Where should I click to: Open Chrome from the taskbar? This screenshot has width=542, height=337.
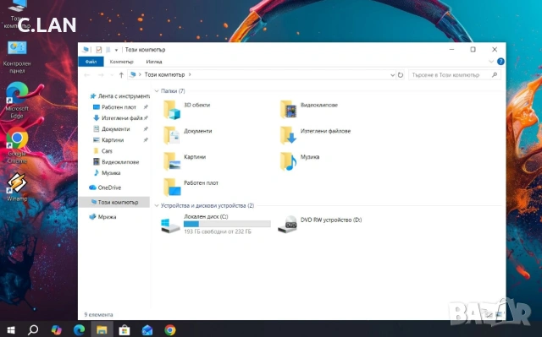169,330
